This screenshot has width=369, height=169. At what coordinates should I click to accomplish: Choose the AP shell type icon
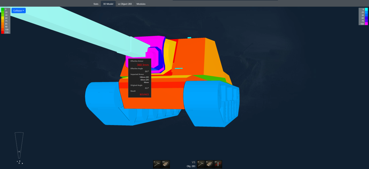click(x=218, y=164)
